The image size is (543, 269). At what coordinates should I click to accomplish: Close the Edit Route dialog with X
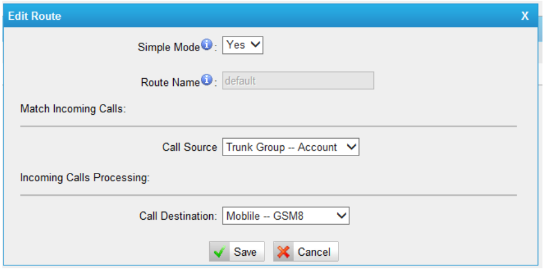[525, 16]
